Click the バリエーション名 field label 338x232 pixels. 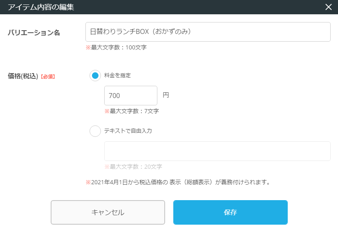34,33
